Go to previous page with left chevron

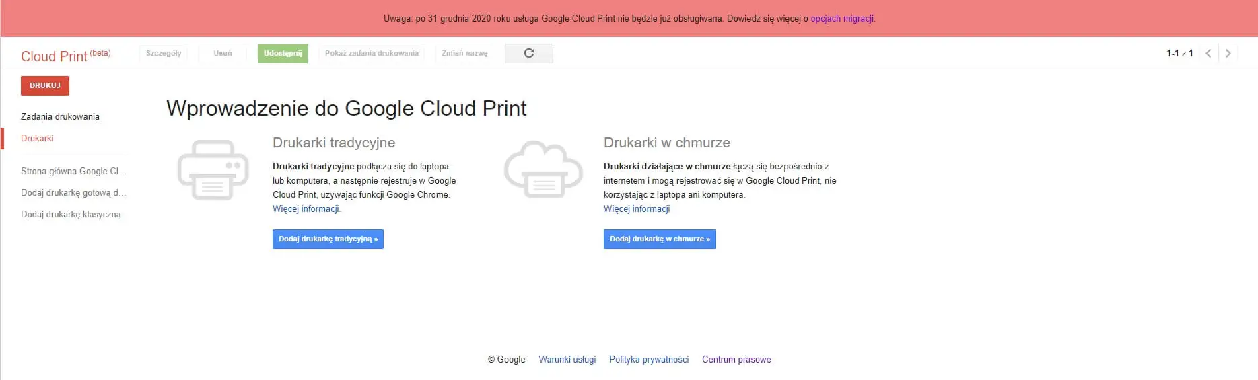click(1208, 53)
